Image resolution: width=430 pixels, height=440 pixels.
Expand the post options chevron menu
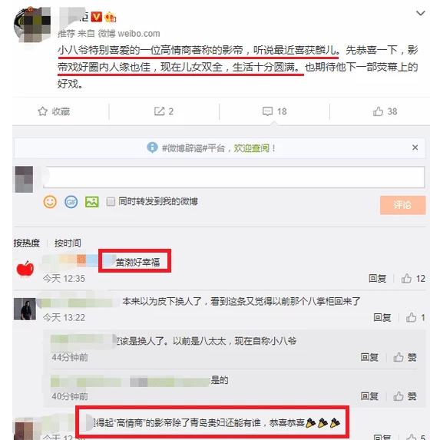coord(420,13)
